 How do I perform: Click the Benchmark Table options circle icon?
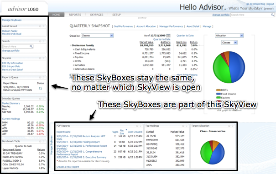coord(40,141)
